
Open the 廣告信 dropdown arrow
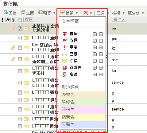click(x=143, y=13)
